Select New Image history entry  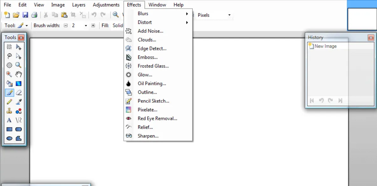pos(325,46)
